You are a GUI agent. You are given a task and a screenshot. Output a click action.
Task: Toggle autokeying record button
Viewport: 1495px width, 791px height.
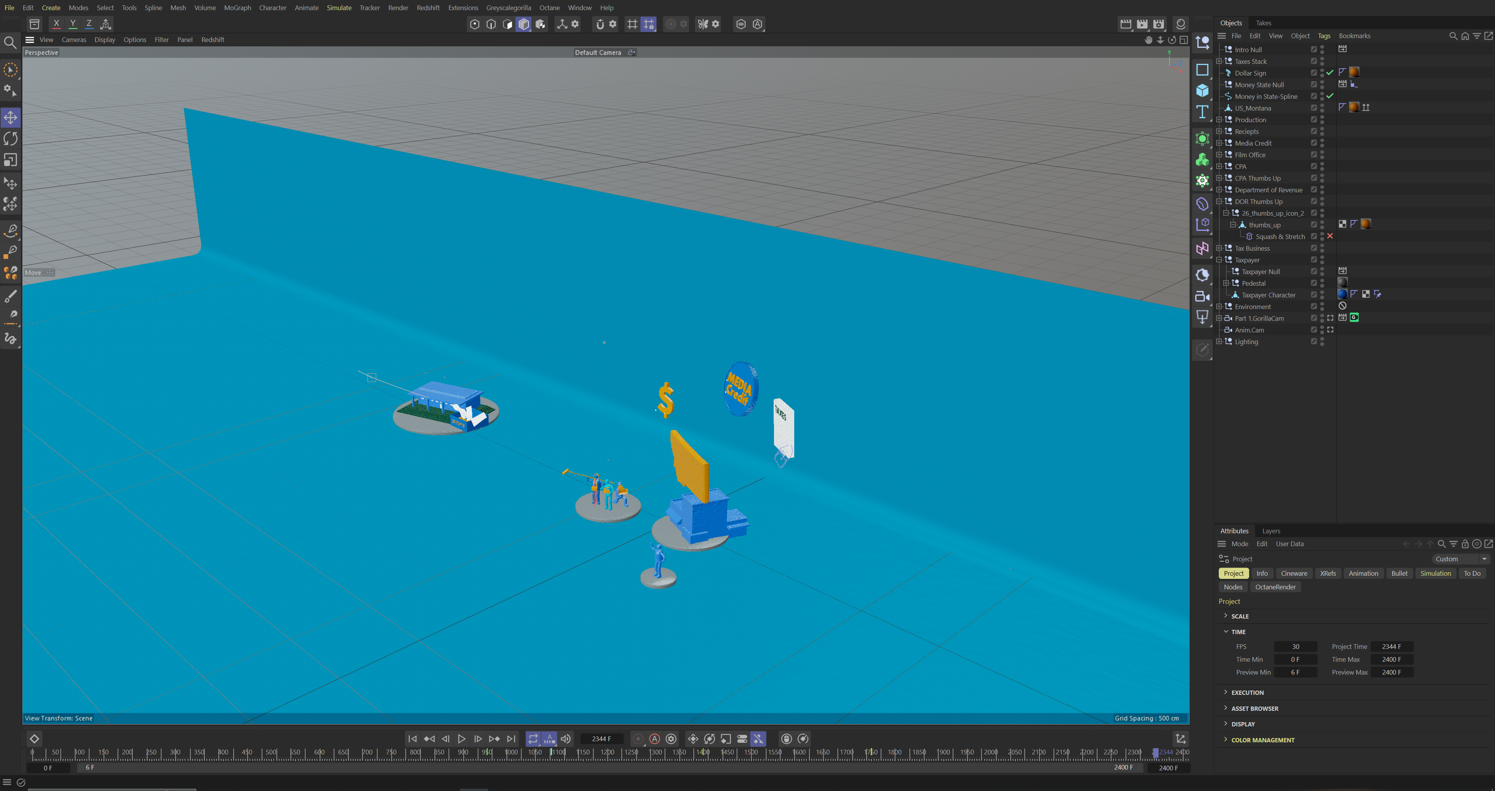654,739
